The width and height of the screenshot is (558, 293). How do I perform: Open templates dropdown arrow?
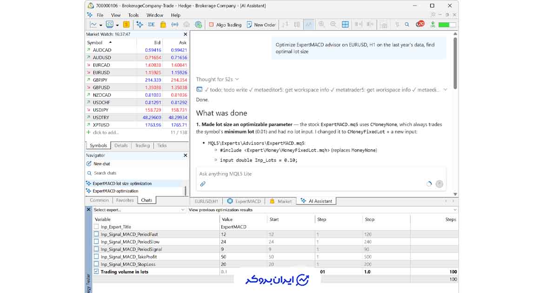117,25
